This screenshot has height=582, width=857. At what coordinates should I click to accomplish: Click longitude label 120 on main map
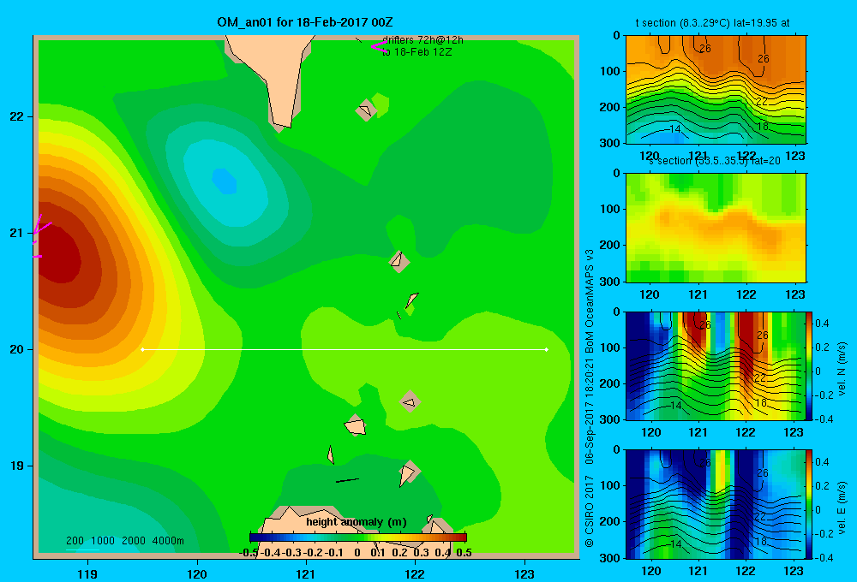[197, 573]
